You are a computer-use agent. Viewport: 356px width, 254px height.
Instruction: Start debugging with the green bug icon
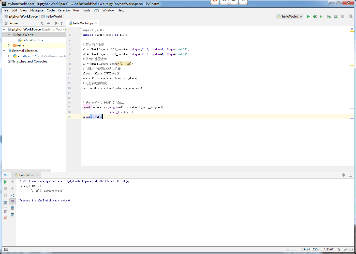coord(315,17)
